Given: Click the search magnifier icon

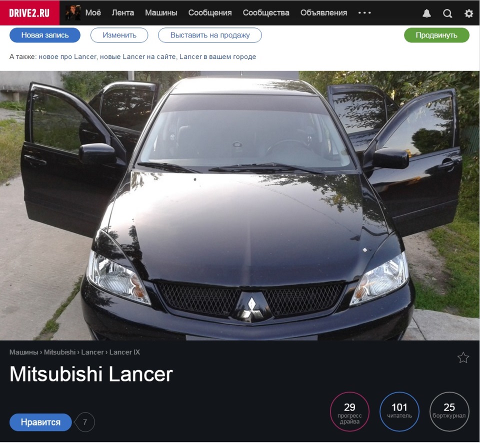Looking at the screenshot, I should [x=447, y=13].
